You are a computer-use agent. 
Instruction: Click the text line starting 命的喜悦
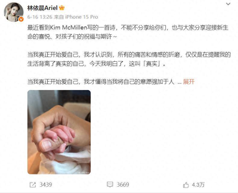72,36
